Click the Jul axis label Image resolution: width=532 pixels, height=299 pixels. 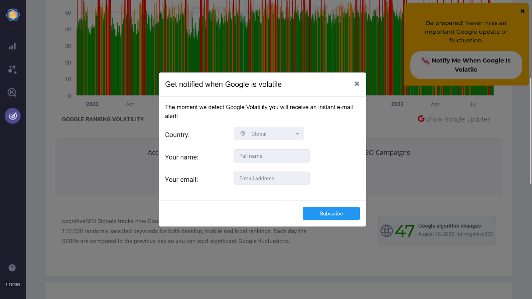click(473, 104)
